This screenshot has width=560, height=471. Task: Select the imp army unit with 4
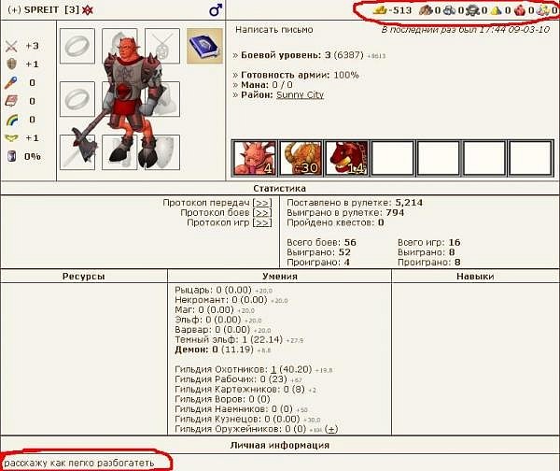click(x=254, y=158)
